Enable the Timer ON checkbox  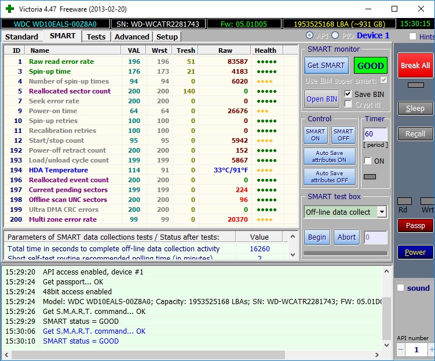tap(368, 161)
